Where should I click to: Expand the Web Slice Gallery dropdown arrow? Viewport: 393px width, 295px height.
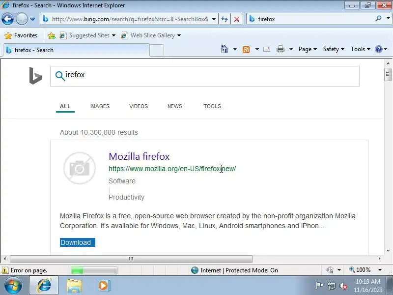[179, 35]
